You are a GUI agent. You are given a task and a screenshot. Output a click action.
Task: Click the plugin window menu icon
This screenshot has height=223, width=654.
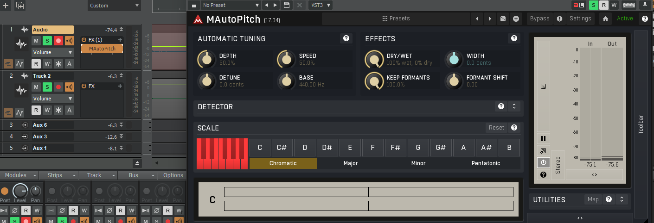[194, 5]
